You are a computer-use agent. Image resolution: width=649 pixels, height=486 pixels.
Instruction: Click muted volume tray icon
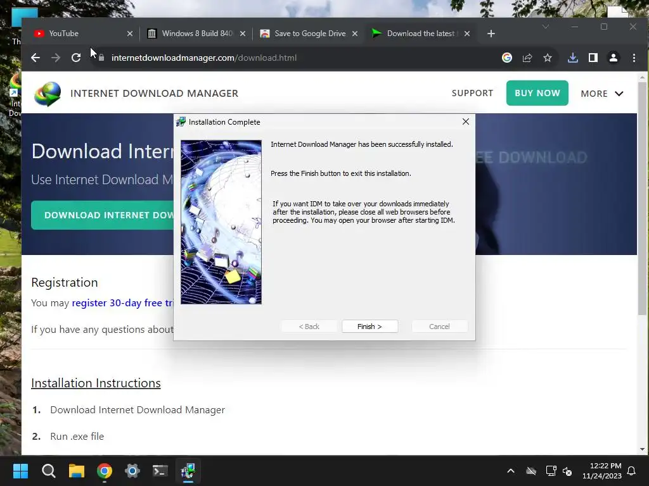click(x=567, y=471)
